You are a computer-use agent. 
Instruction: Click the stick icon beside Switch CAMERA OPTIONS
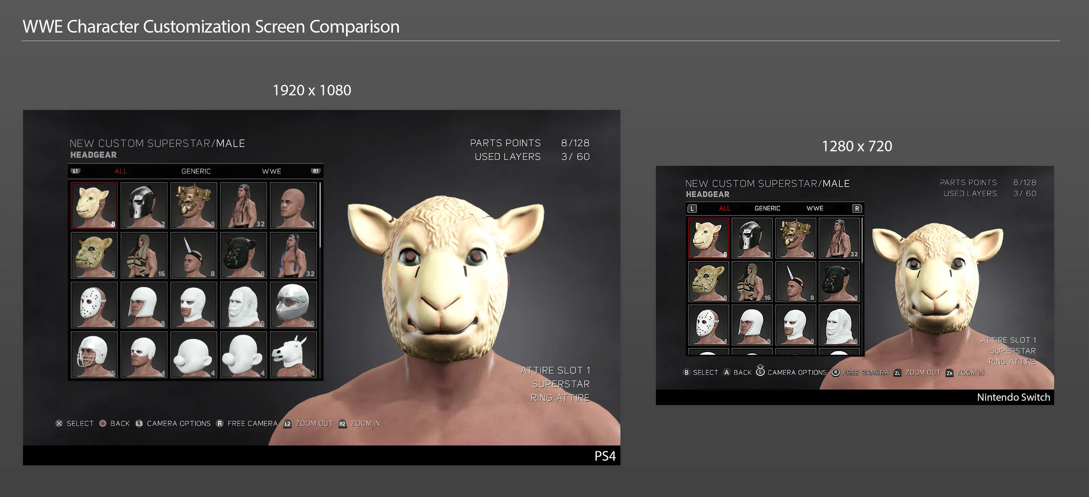[760, 370]
